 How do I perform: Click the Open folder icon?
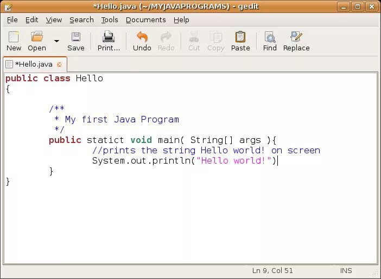click(37, 37)
